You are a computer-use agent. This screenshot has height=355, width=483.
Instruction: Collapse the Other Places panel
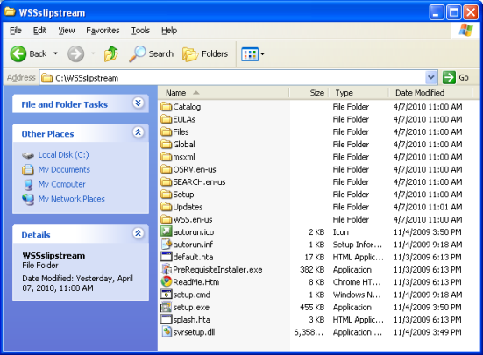click(x=138, y=132)
